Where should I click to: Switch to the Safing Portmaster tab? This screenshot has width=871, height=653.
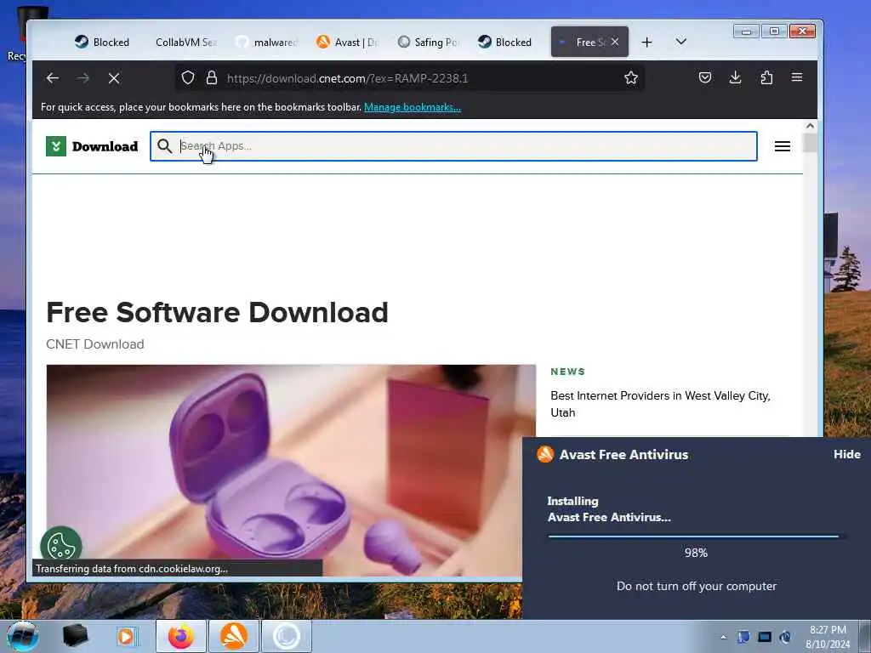click(428, 43)
